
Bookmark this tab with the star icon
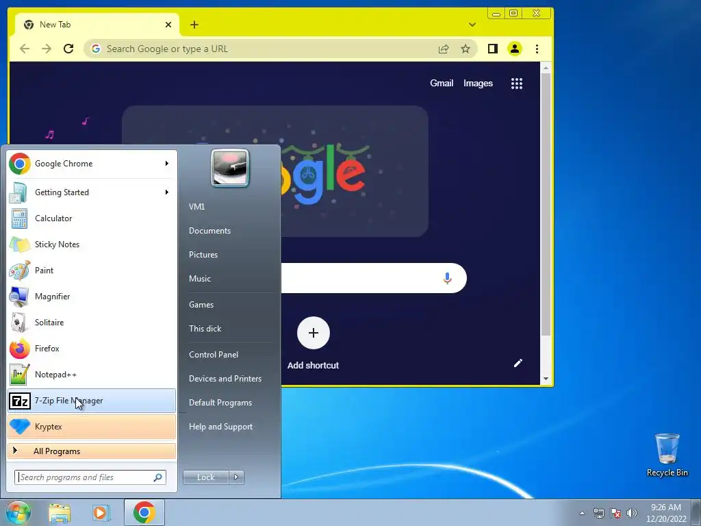(x=466, y=49)
